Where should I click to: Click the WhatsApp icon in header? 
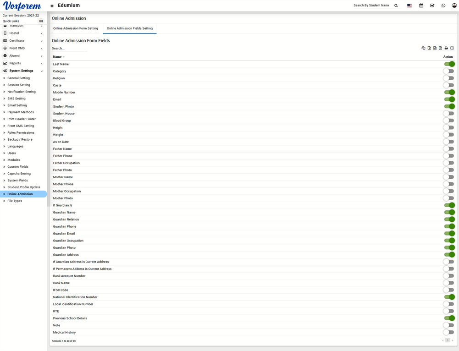(443, 5)
